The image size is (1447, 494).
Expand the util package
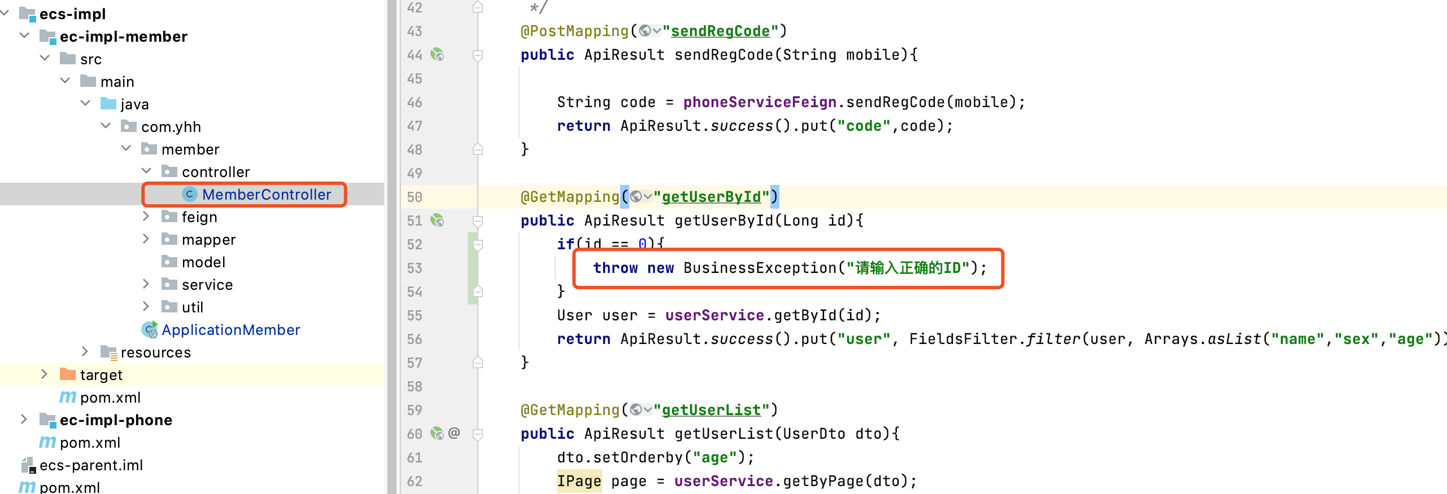pos(146,306)
